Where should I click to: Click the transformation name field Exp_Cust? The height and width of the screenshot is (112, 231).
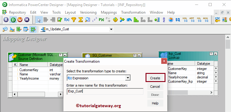click(x=105, y=91)
